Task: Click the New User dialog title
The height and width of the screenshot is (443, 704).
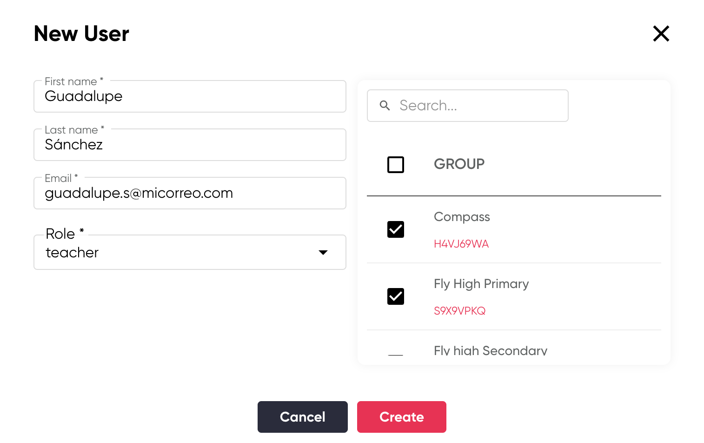Action: [81, 34]
